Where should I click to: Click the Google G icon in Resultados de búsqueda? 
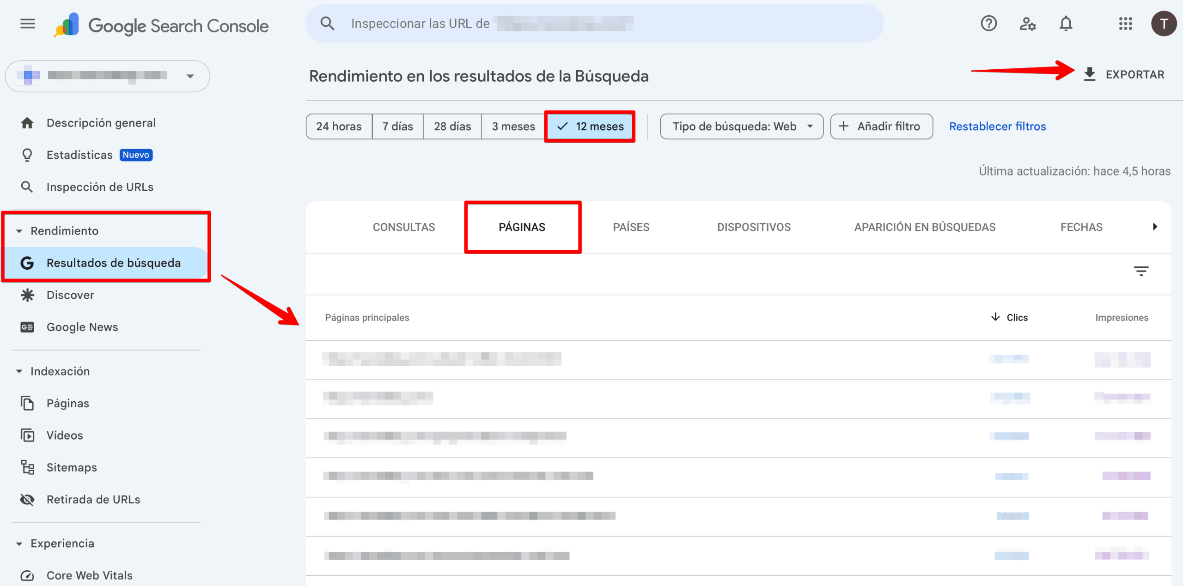click(27, 263)
